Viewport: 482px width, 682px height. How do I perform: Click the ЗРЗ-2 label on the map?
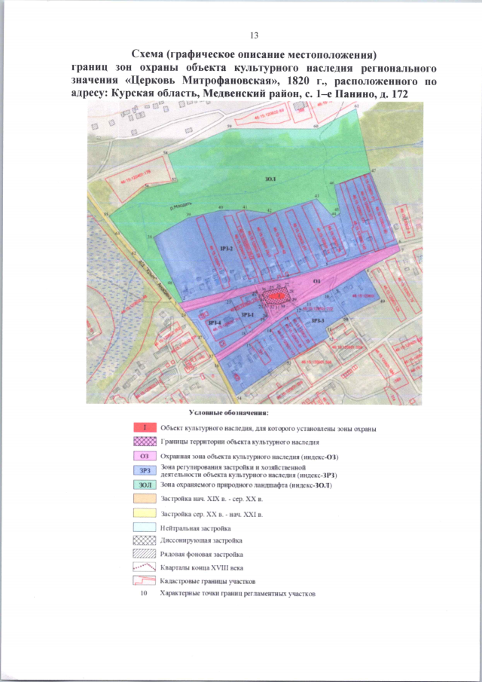(225, 248)
